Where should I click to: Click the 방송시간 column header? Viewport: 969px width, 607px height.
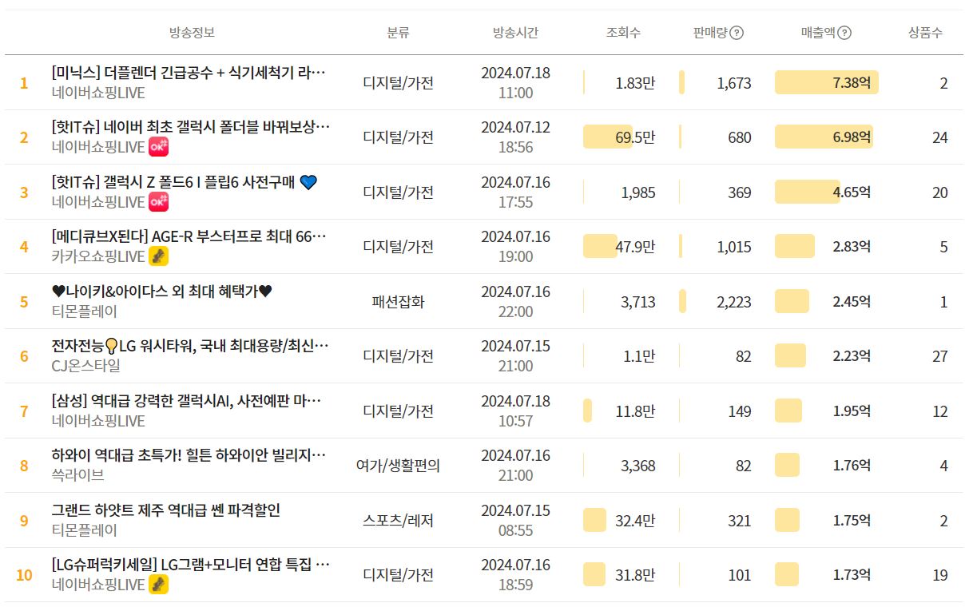(515, 33)
